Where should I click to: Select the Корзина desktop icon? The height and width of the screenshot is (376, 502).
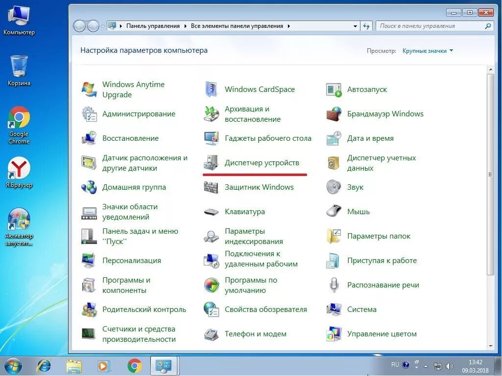click(x=19, y=71)
